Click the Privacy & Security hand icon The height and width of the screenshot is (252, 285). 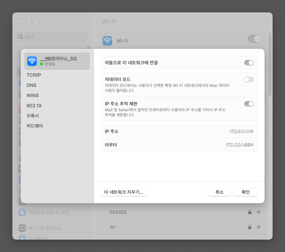pyautogui.click(x=22, y=212)
